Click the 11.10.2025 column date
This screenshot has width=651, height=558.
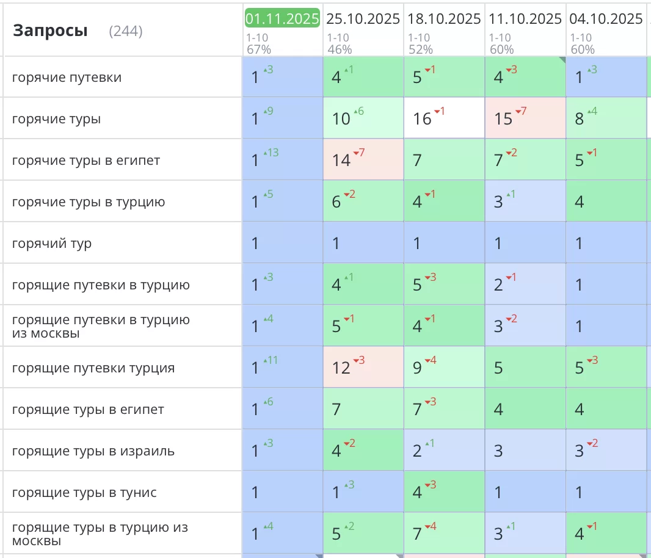(525, 19)
